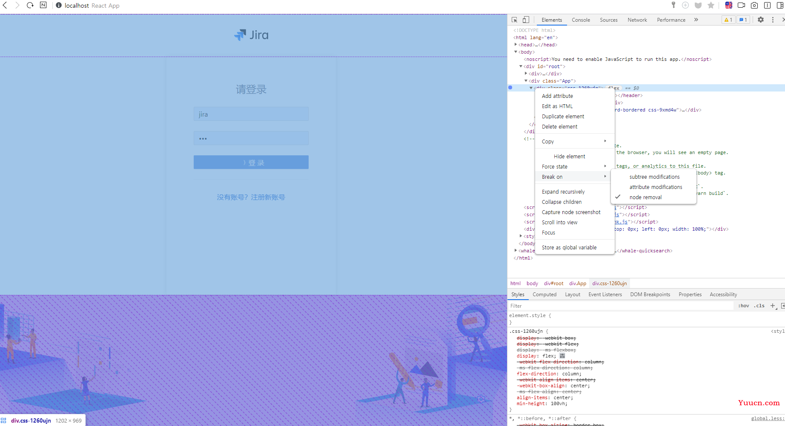Add new style rule with plus icon
Screen dimensions: 785x426
(773, 306)
